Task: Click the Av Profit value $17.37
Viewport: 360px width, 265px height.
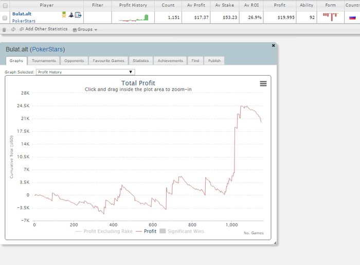Action: pos(202,17)
